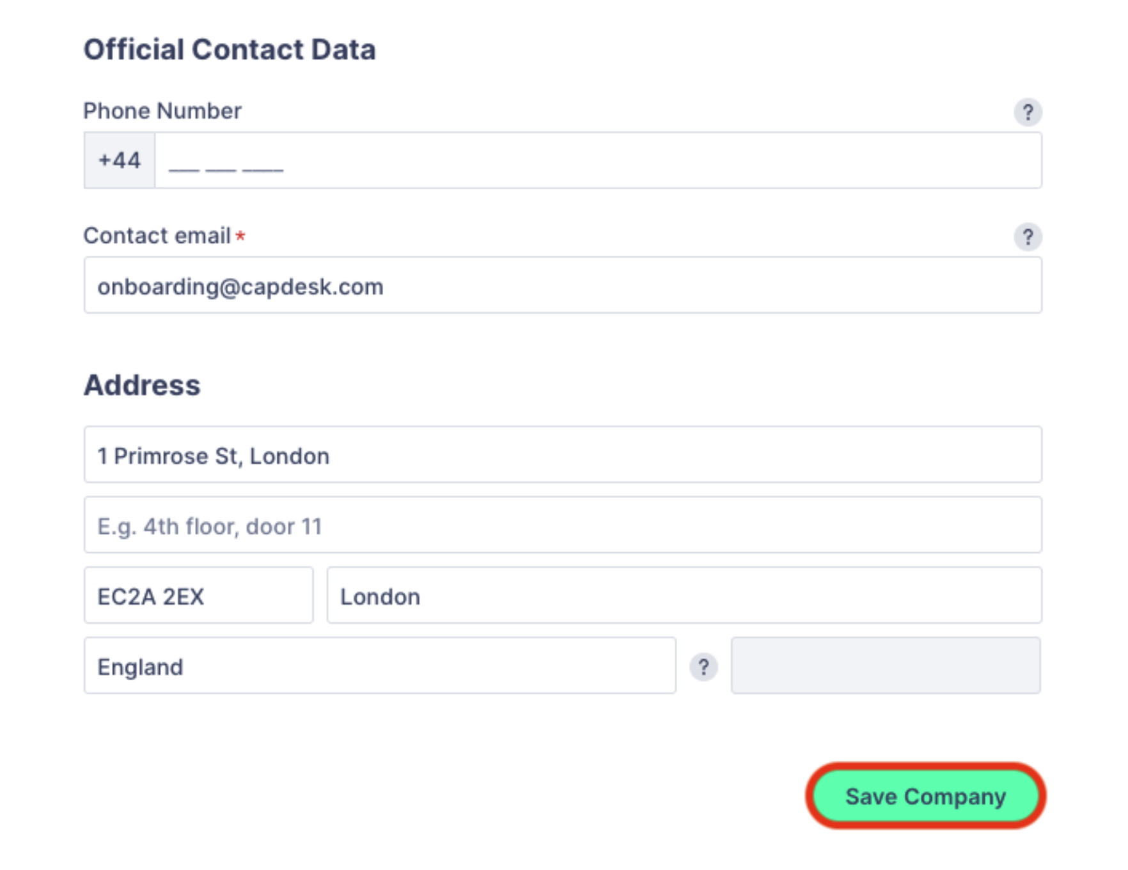Open the Phone Number help tooltip icon

tap(1027, 113)
